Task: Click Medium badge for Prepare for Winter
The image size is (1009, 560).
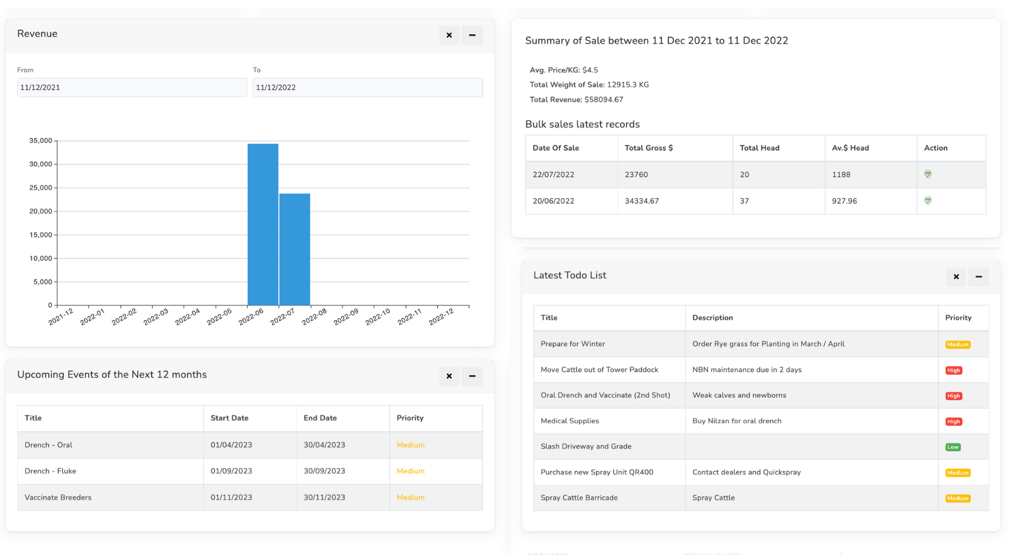Action: pos(957,344)
